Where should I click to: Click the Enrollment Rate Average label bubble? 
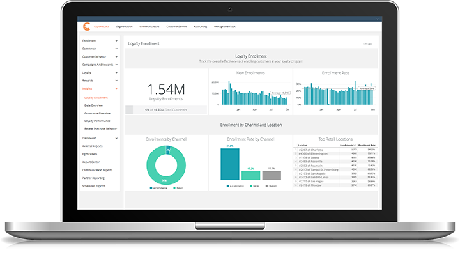click(367, 88)
